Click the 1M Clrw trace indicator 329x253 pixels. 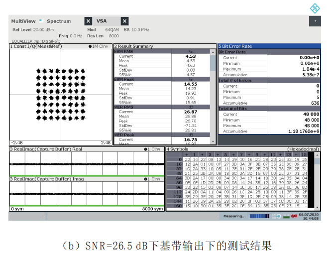coord(99,46)
